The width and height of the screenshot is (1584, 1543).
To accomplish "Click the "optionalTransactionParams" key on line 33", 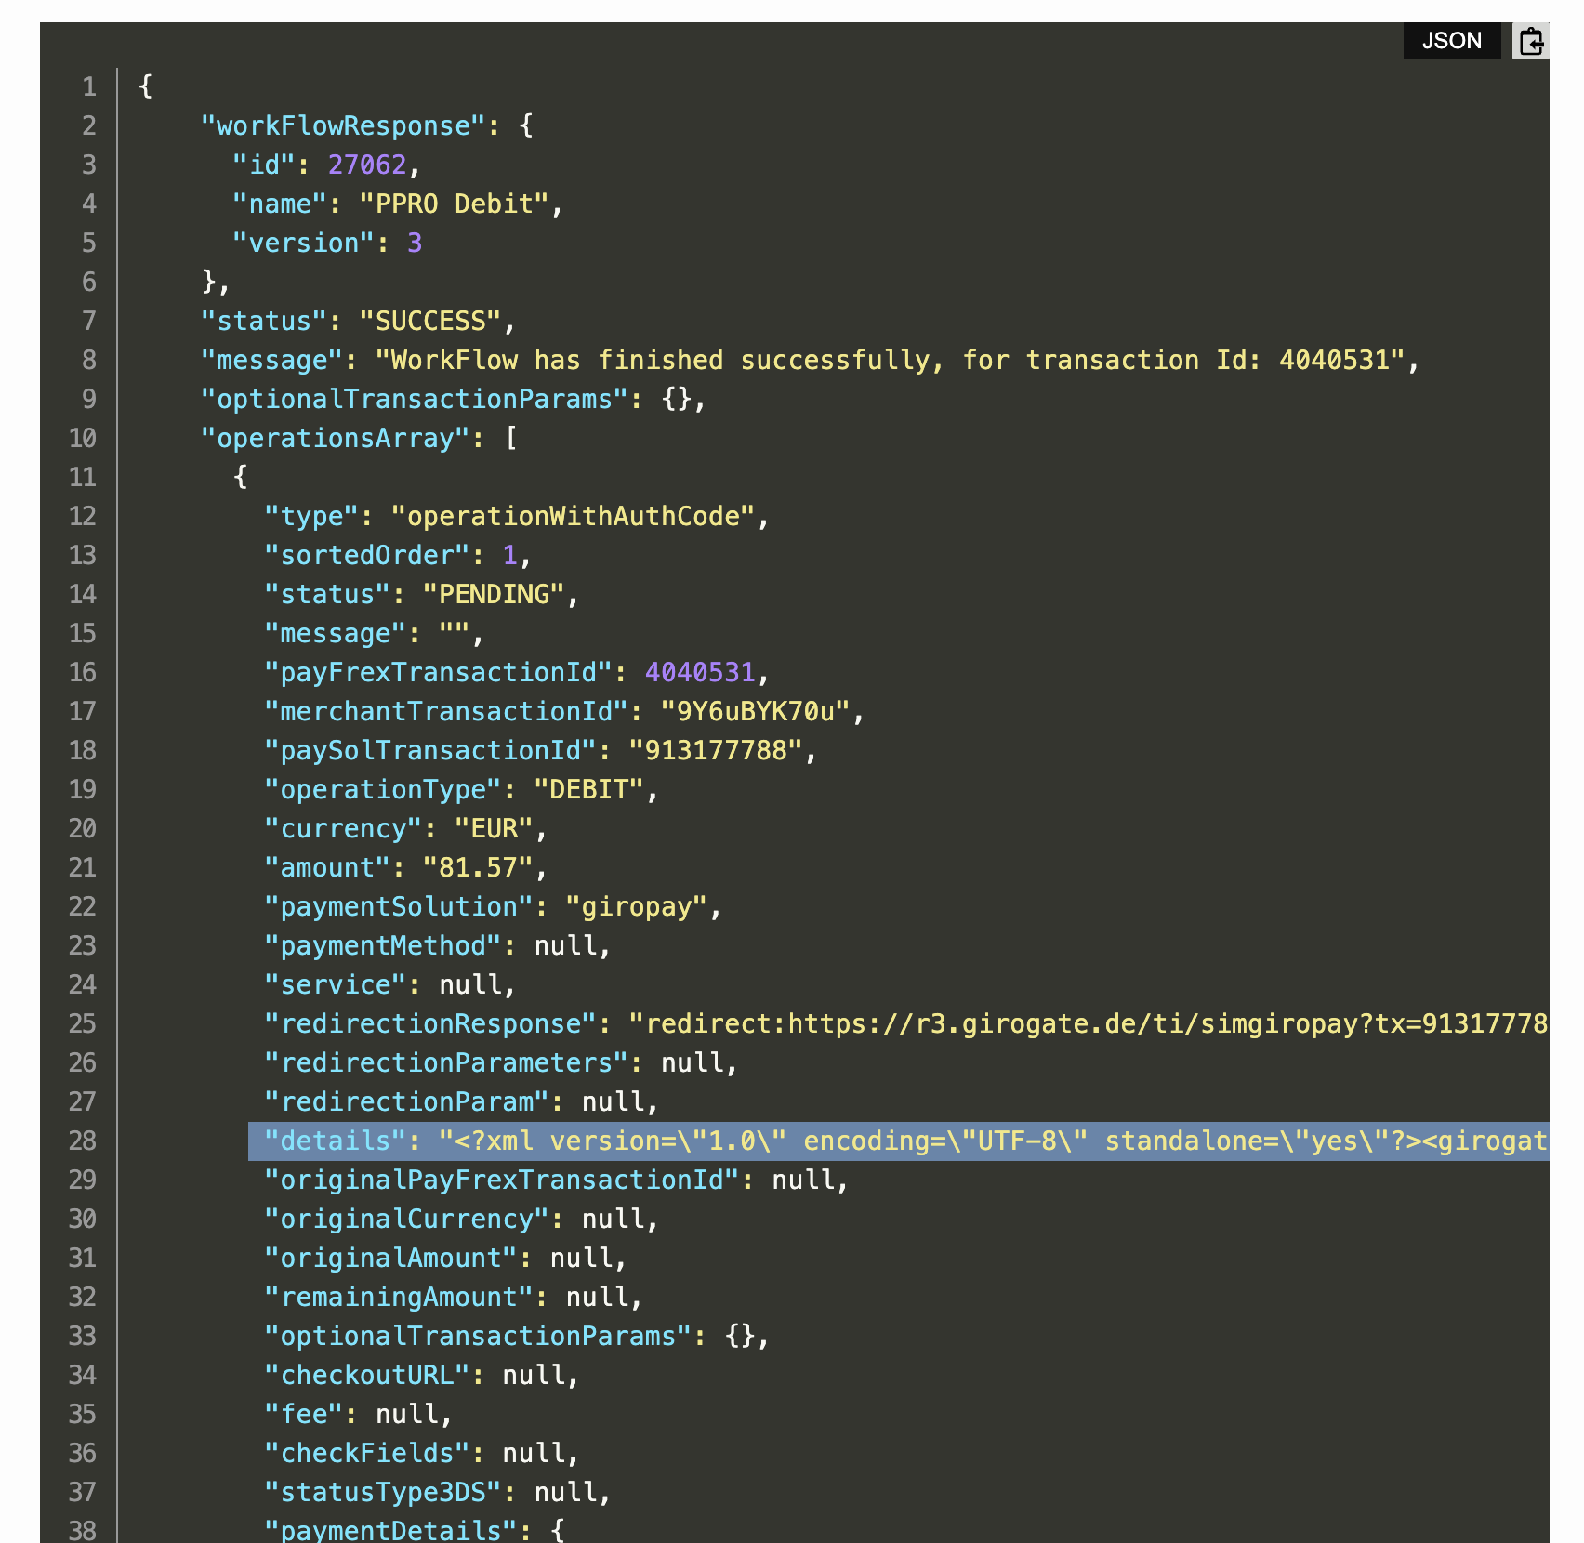I will (x=479, y=1336).
